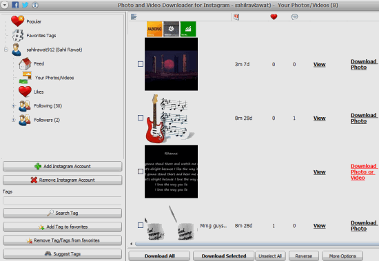
Task: Open the Twitter bird icon
Action: 25,5
